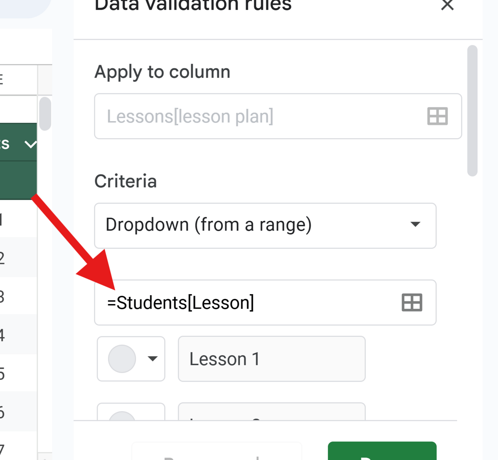Expand the green table header chevron
Screen dimensions: 498x460
[30, 144]
